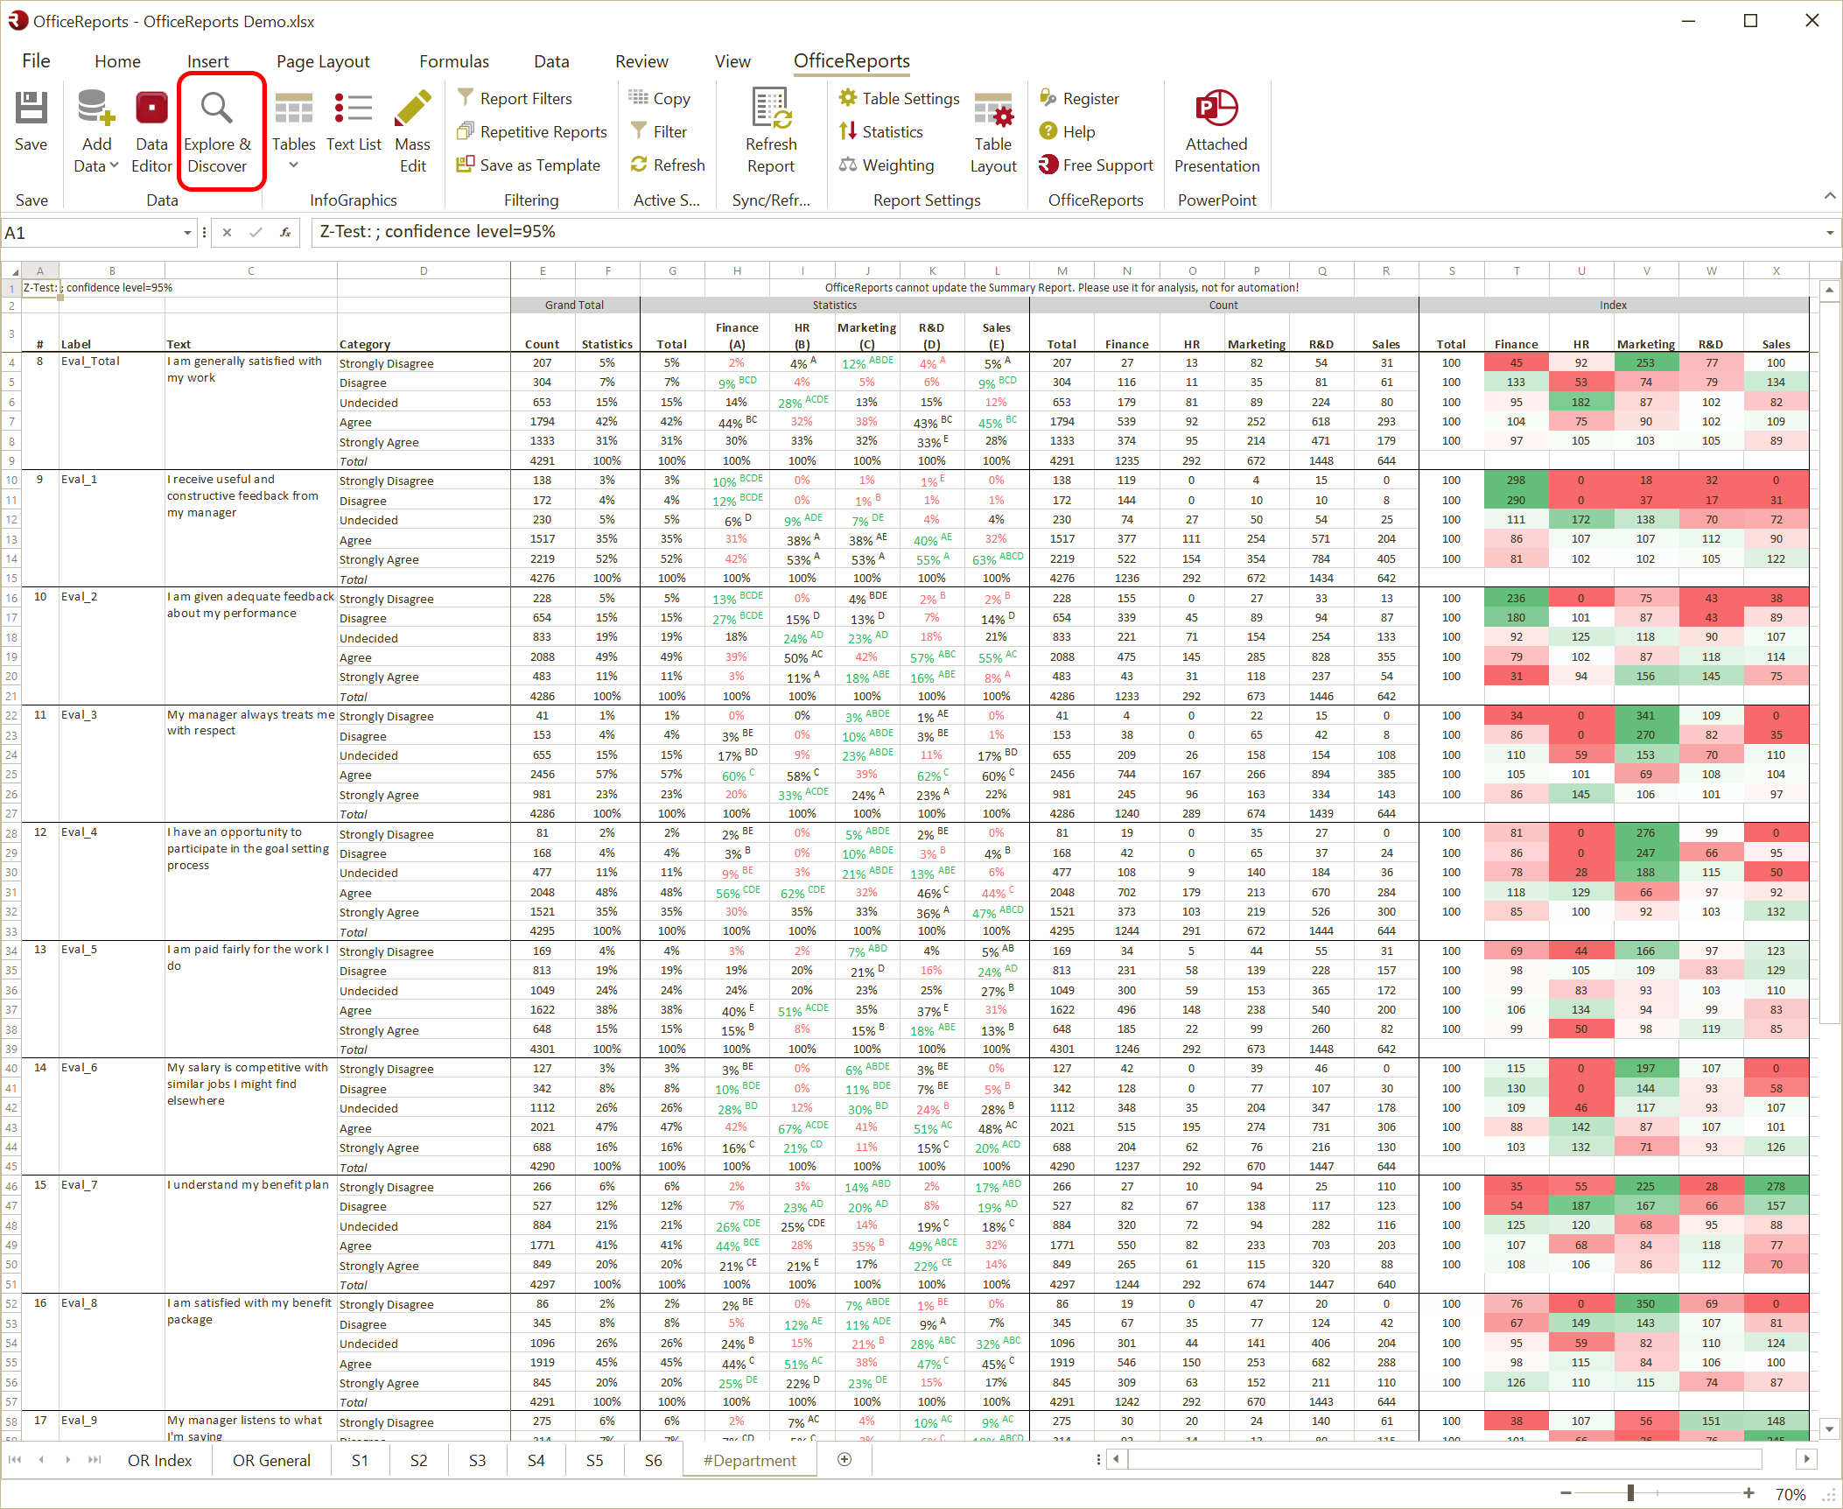The image size is (1843, 1509).
Task: Open Repetitive Reports
Action: pos(531,131)
